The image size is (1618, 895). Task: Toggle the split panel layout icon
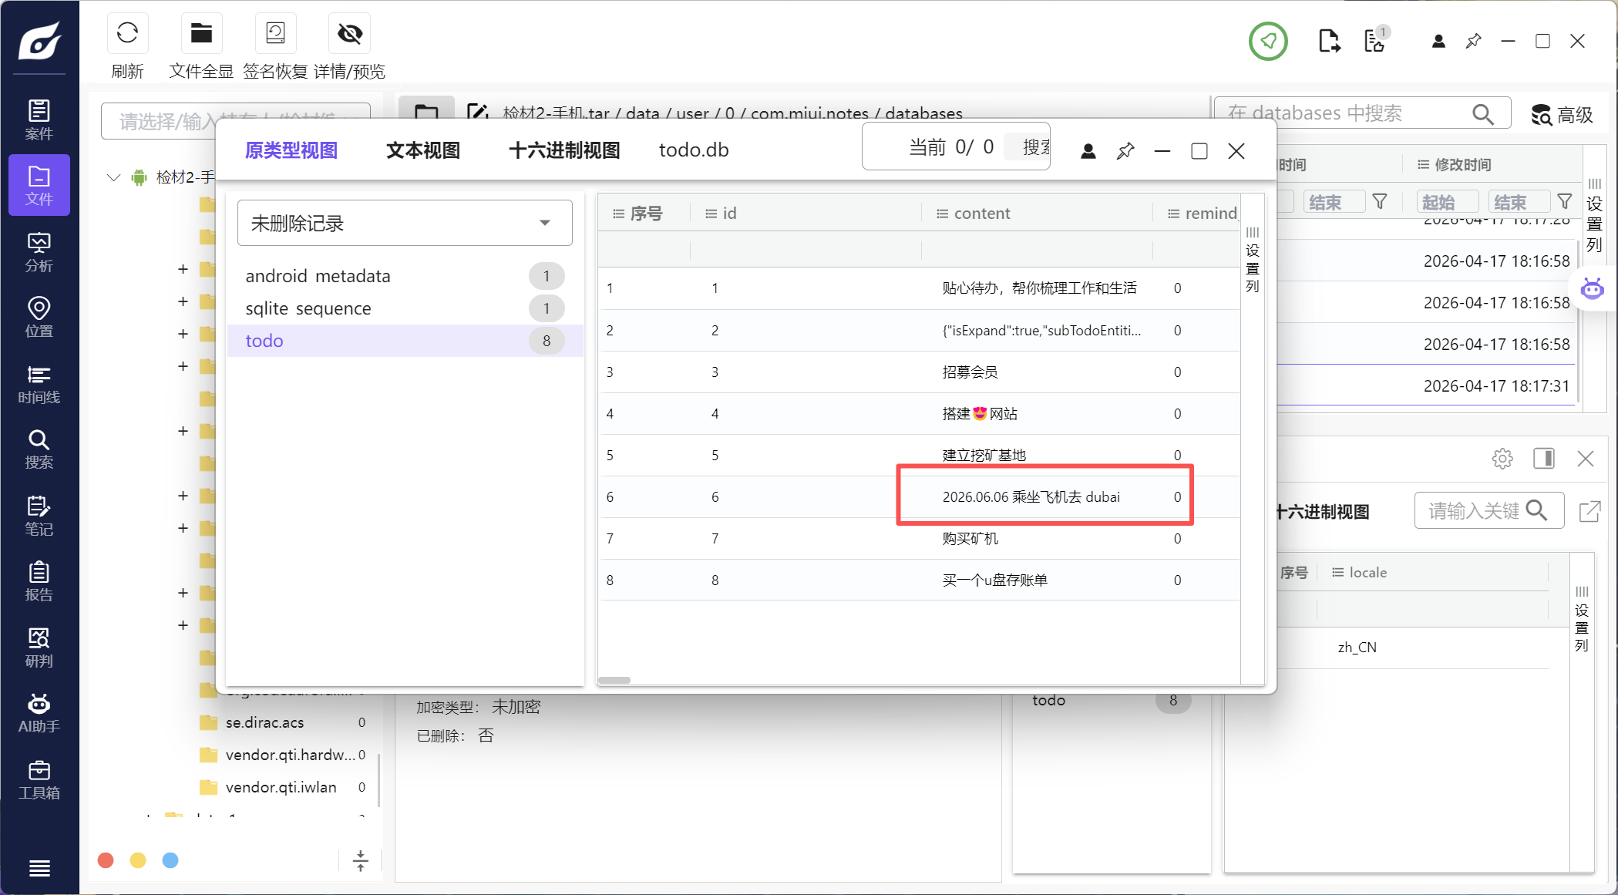click(1544, 459)
